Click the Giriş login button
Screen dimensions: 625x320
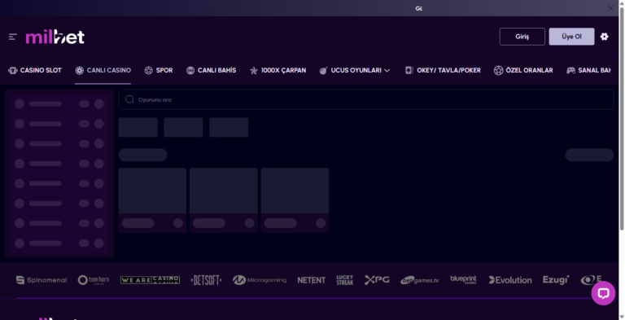[522, 37]
